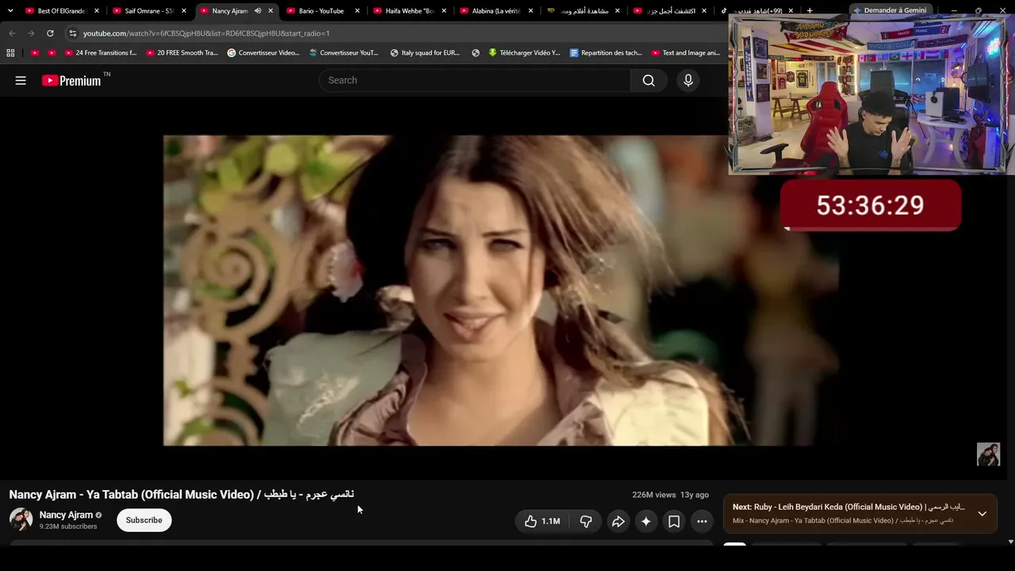The width and height of the screenshot is (1015, 571).
Task: Click the Ya Tabtab video title
Action: point(182,494)
